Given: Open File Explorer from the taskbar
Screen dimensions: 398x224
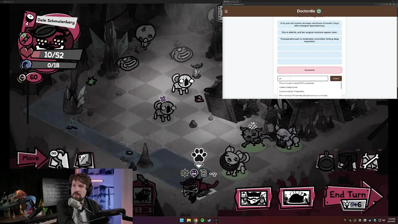Looking at the screenshot, I should (189, 220).
